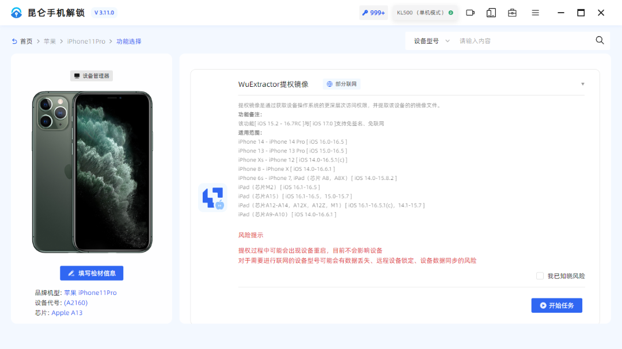Click the magnifier search icon
This screenshot has height=349, width=622.
coord(600,40)
